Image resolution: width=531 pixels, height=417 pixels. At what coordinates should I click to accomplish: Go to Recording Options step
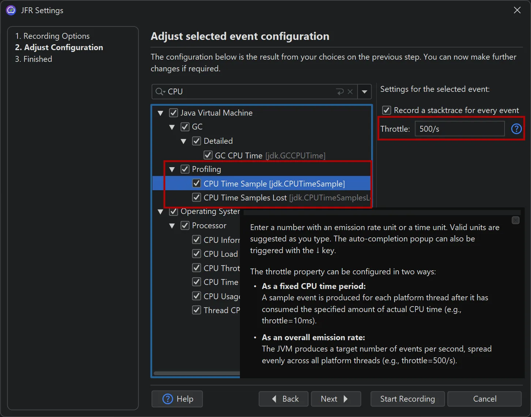52,36
